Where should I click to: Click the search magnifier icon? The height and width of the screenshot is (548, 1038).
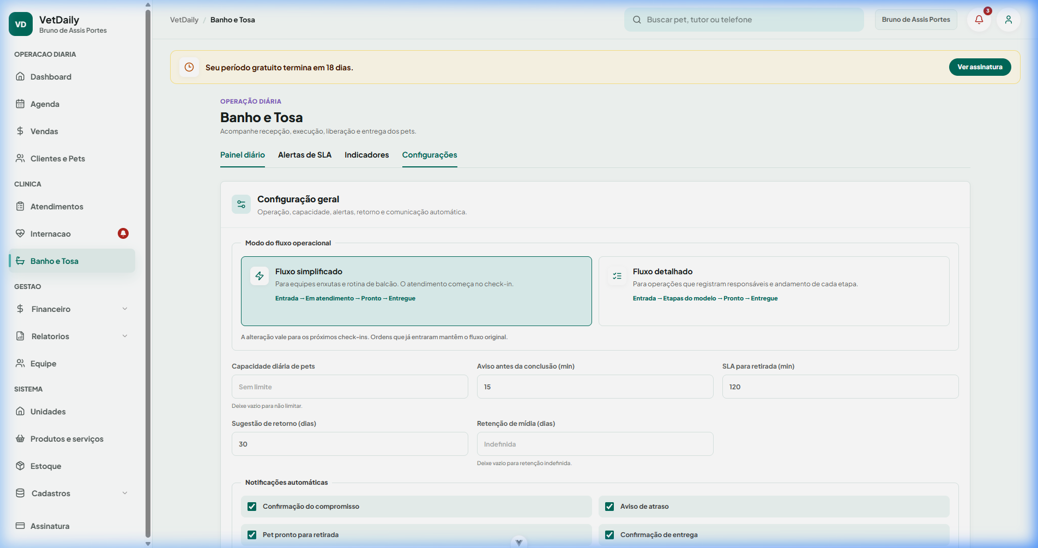[x=637, y=20]
